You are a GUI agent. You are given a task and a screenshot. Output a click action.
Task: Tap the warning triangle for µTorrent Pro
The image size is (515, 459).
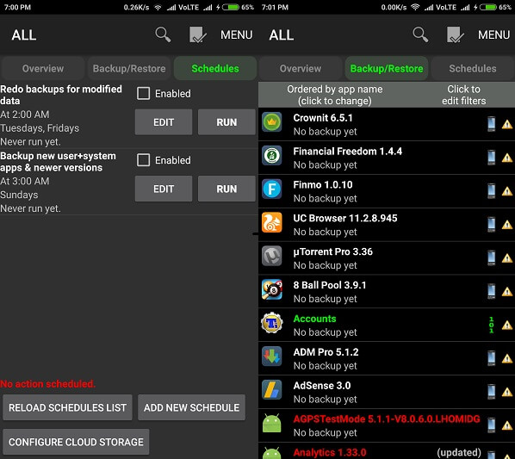click(x=506, y=258)
